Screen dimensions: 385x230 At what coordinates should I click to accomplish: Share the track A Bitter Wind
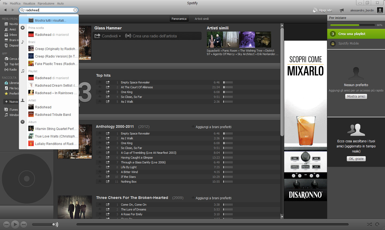(108, 172)
